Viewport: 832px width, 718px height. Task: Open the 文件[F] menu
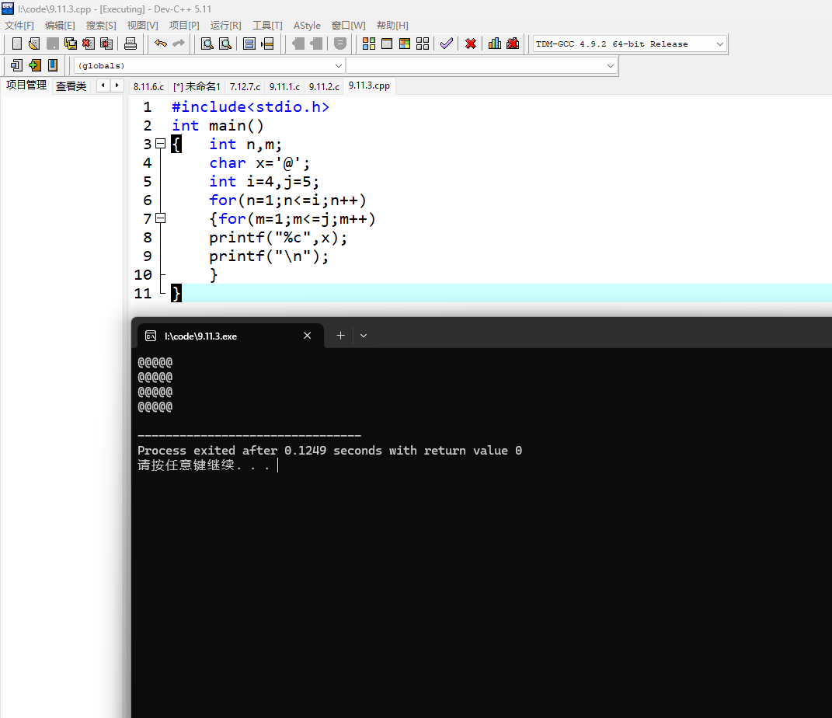click(19, 26)
